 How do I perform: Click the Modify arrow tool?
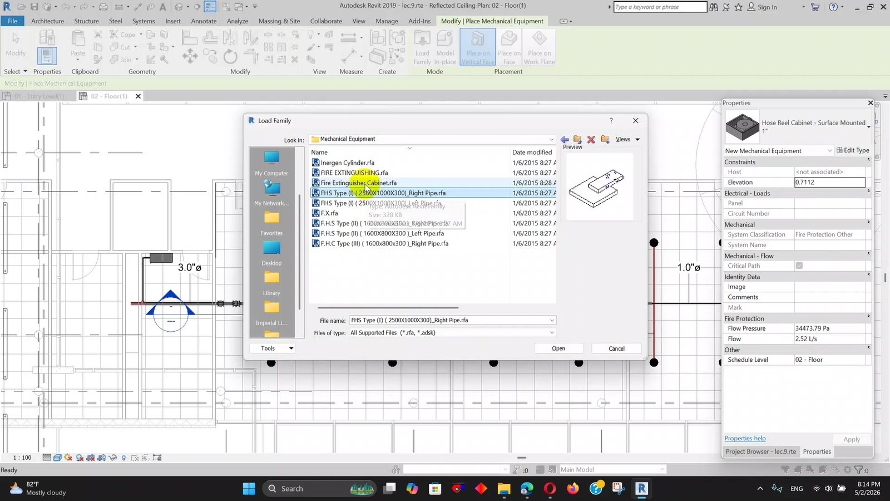(16, 45)
